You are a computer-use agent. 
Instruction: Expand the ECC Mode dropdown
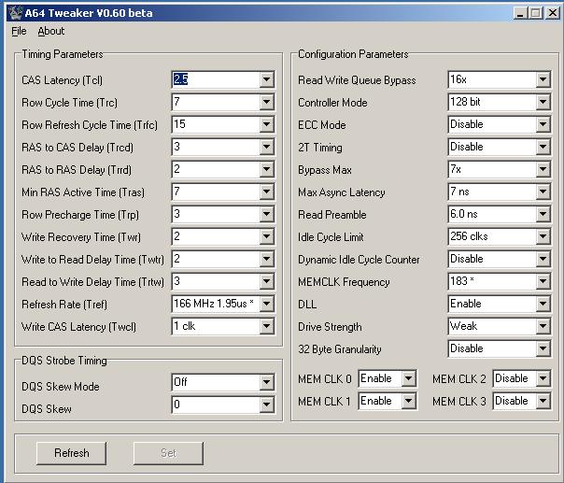pyautogui.click(x=543, y=124)
